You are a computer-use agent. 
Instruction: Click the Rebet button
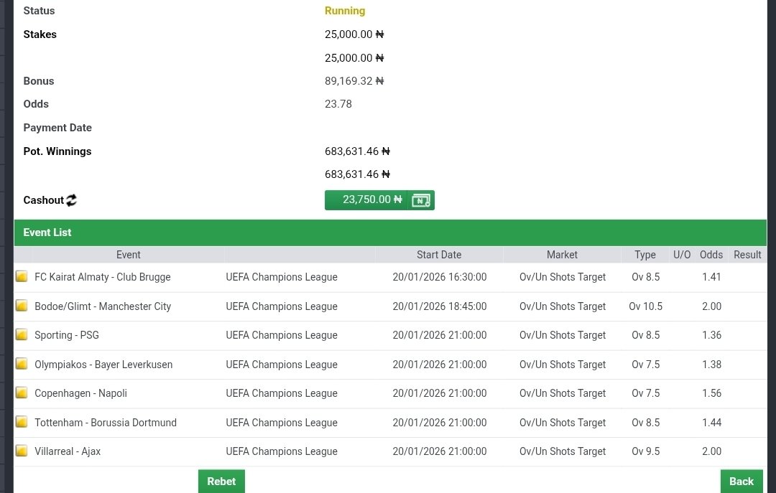[x=221, y=481]
